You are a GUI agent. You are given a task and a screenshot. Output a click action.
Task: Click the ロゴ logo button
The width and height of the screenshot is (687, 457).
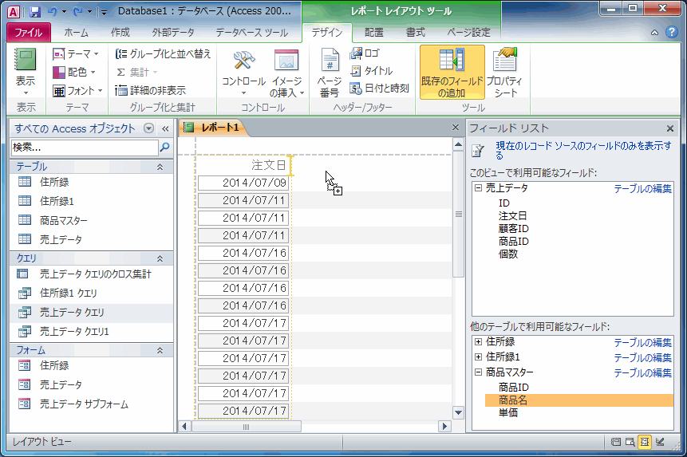[365, 53]
